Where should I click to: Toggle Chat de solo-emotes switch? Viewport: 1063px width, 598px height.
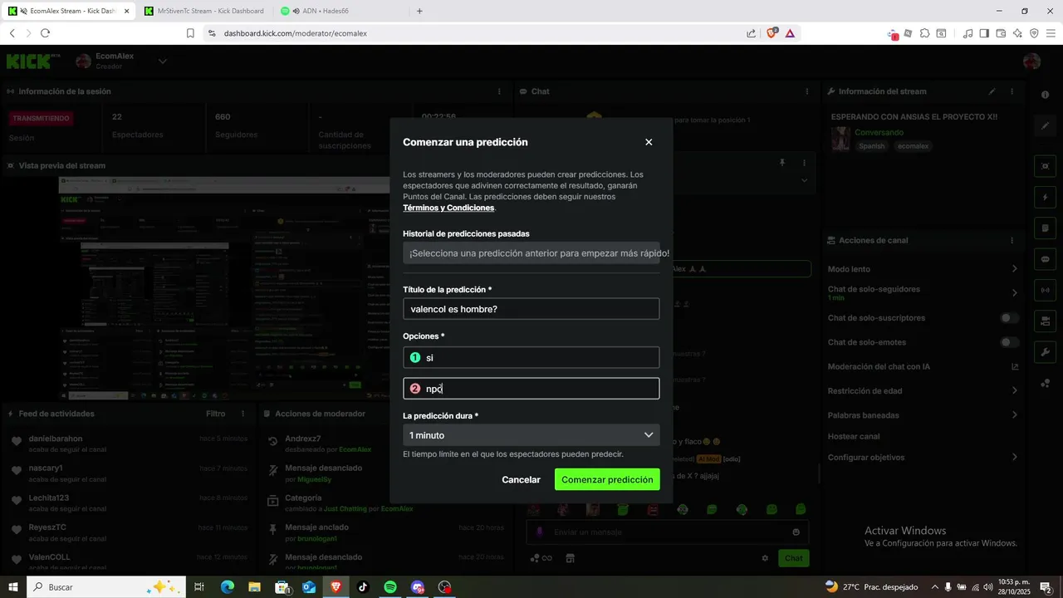click(x=1009, y=342)
